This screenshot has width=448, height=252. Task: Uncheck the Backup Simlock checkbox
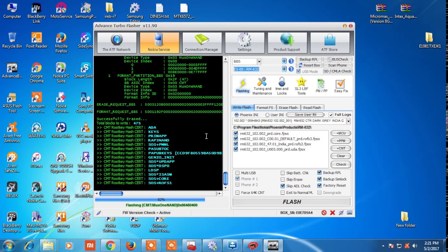coord(320,179)
